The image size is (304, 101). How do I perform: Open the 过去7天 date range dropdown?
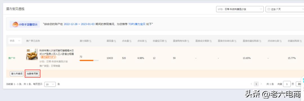click(285, 9)
